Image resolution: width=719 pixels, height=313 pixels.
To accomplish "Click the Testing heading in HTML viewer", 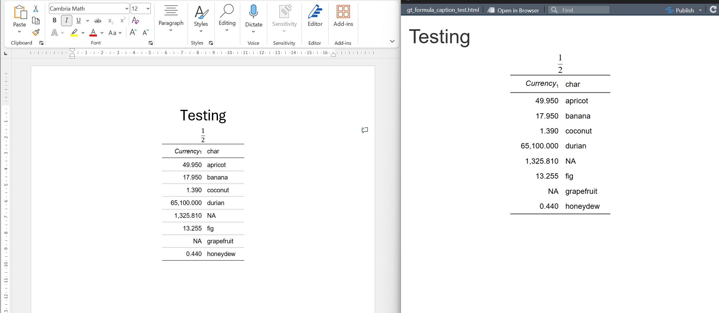I will coord(439,36).
